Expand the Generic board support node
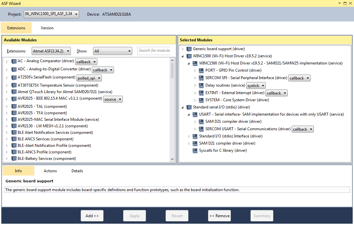Image resolution: width=354 pixels, height=225 pixels. (x=183, y=49)
